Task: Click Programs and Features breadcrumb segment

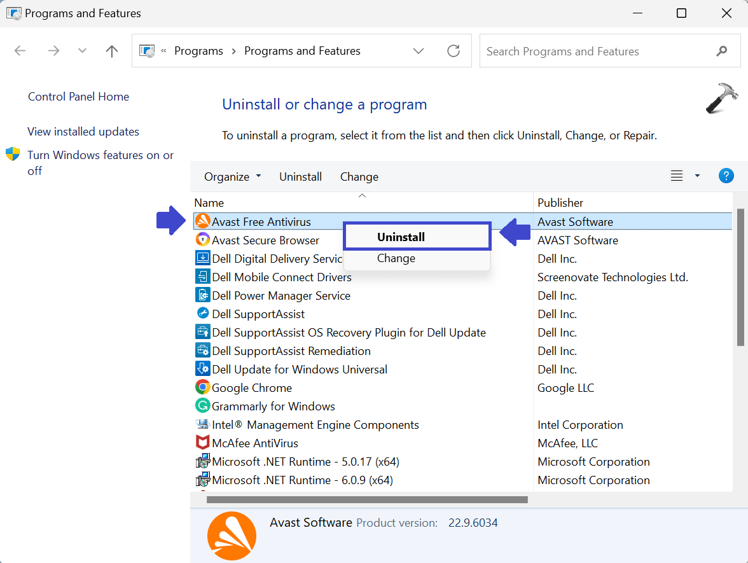Action: (x=303, y=51)
